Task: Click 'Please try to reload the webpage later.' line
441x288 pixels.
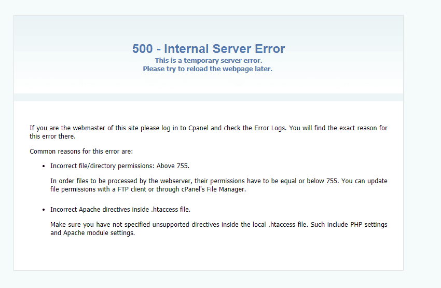Action: tap(208, 69)
